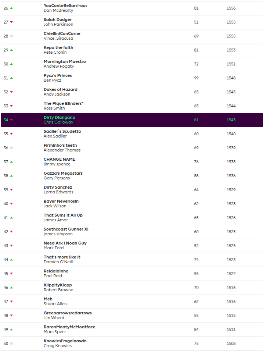Click the gray no-change dot at rank 50
This screenshot has height=353, width=263.
11,343
